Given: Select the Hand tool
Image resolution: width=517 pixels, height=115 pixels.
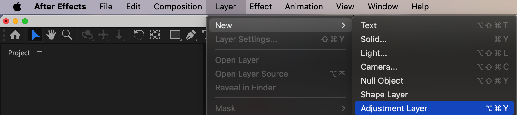Looking at the screenshot, I should click(x=51, y=35).
